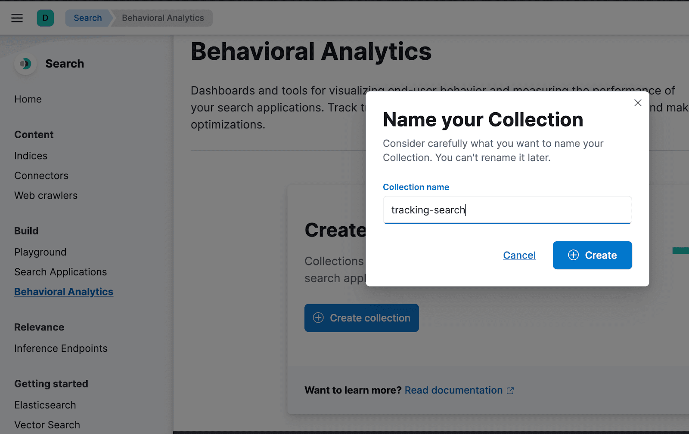Open Indices under Content

point(31,156)
